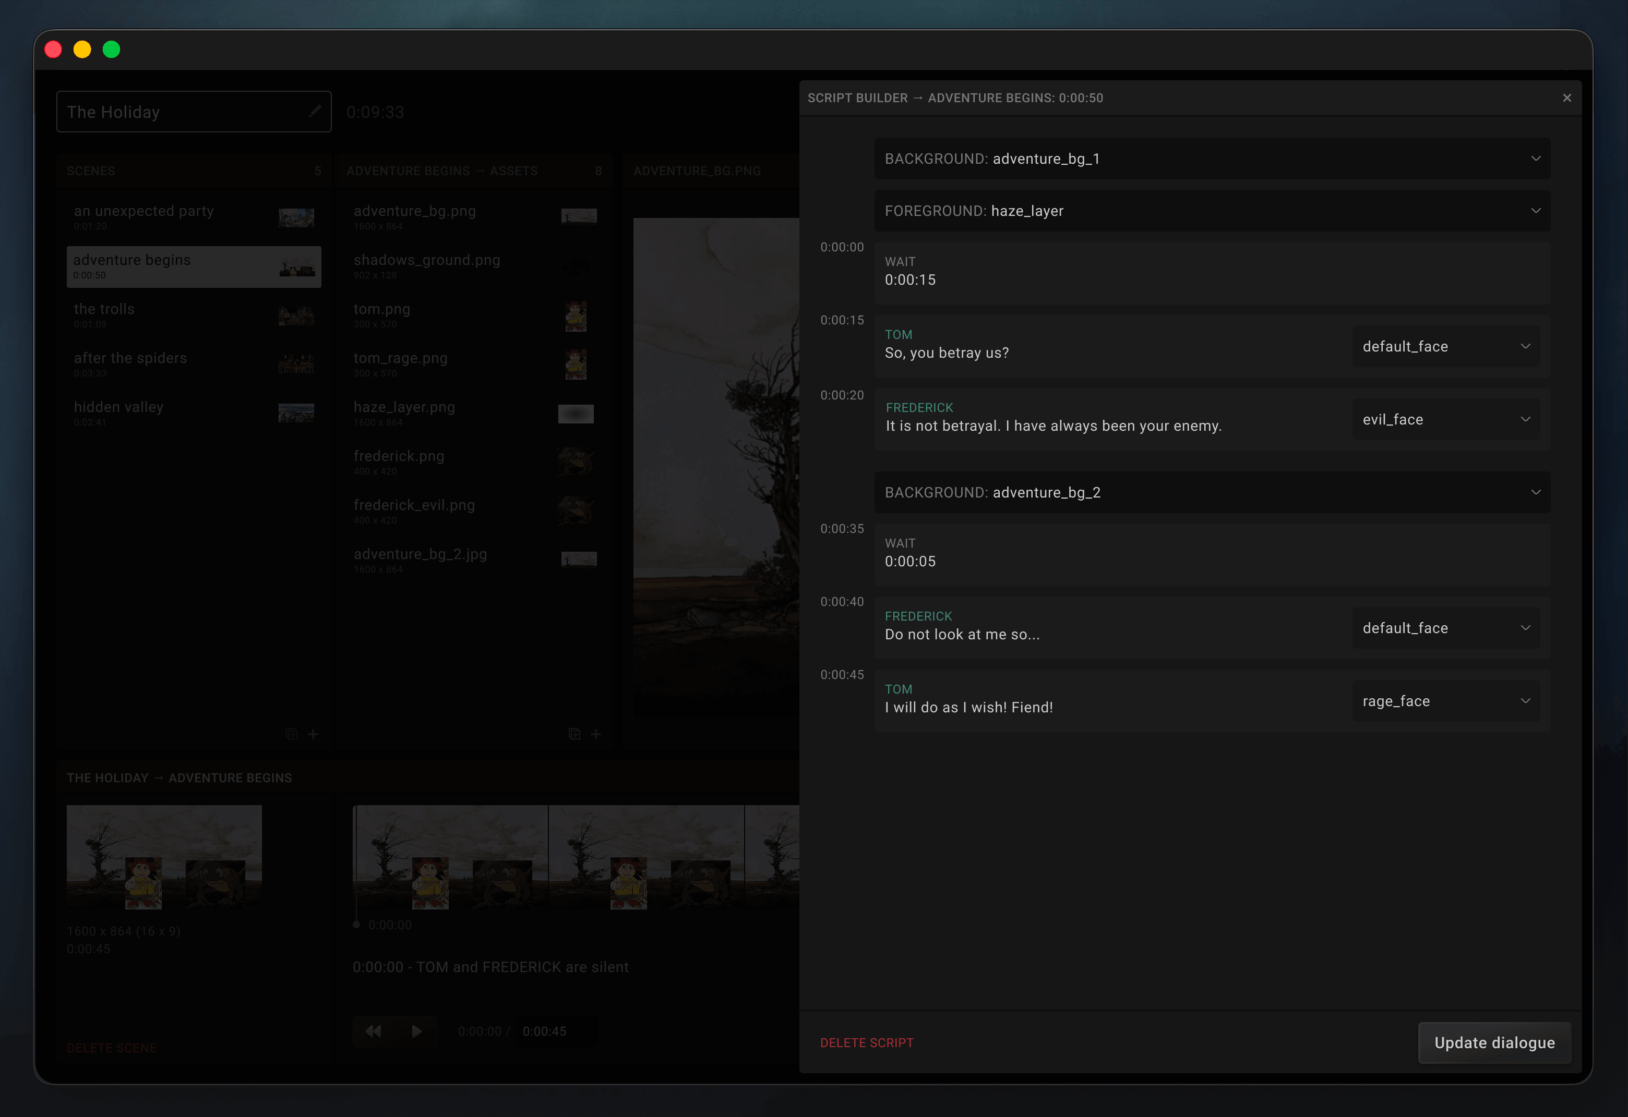Click the add scene plus icon

pos(313,734)
